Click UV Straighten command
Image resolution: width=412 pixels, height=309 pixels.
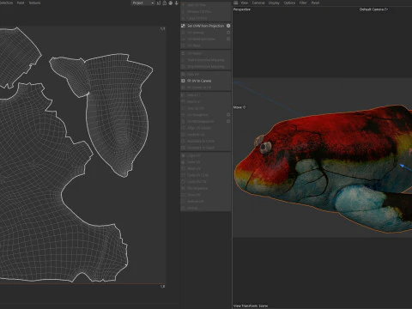click(195, 115)
